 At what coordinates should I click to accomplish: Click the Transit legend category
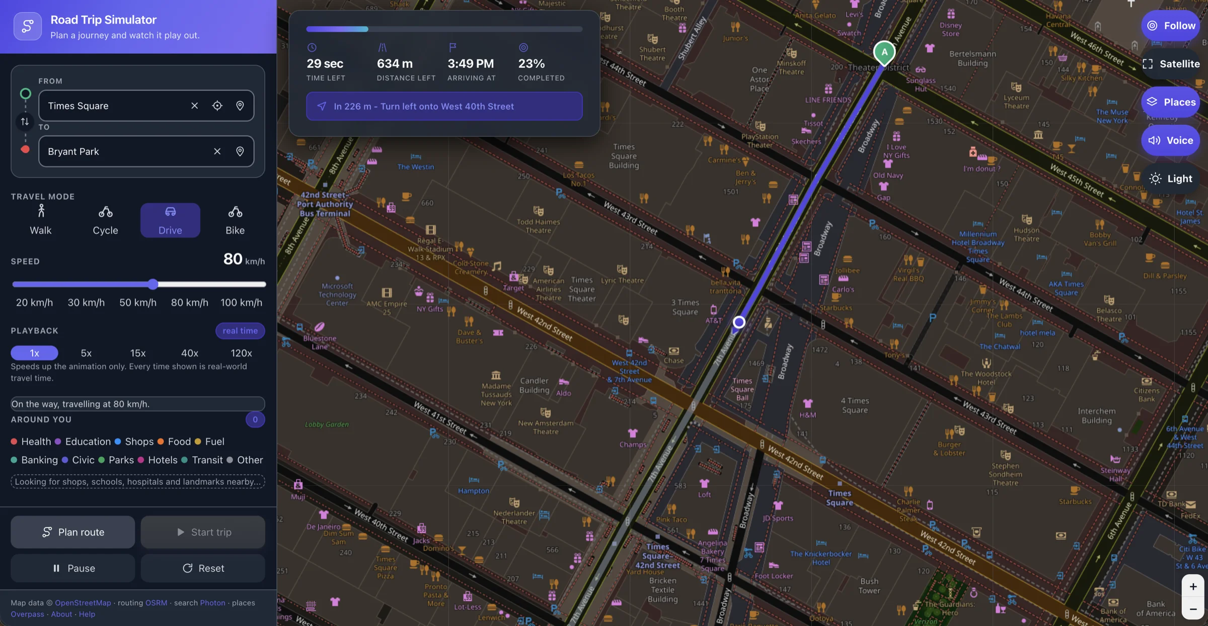pyautogui.click(x=202, y=460)
